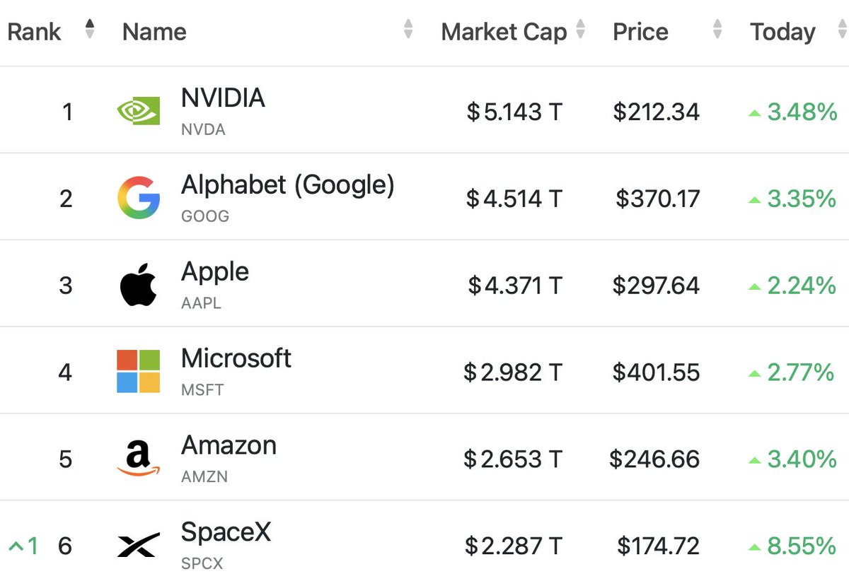Click the NVIDIA logo icon
This screenshot has height=581, width=849.
click(x=138, y=111)
